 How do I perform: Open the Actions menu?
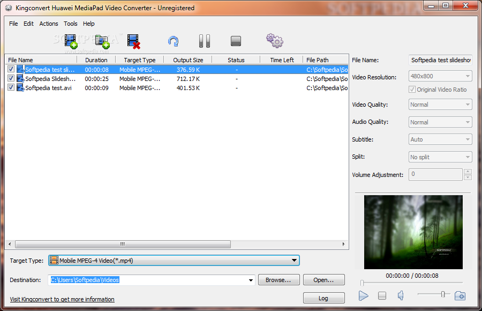(x=49, y=24)
